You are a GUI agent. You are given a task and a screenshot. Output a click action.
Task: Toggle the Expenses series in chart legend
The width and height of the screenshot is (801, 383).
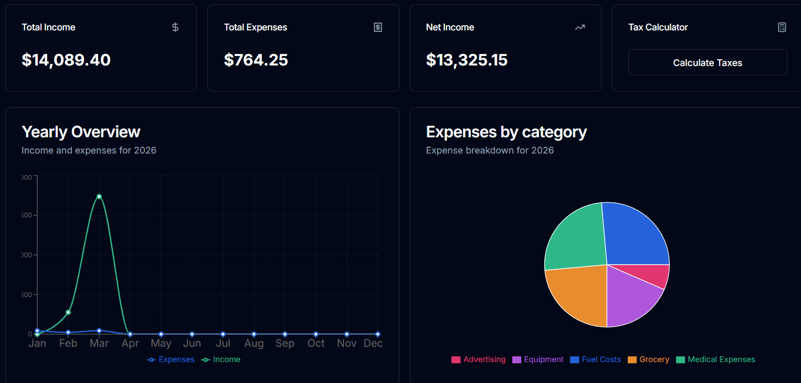[171, 359]
